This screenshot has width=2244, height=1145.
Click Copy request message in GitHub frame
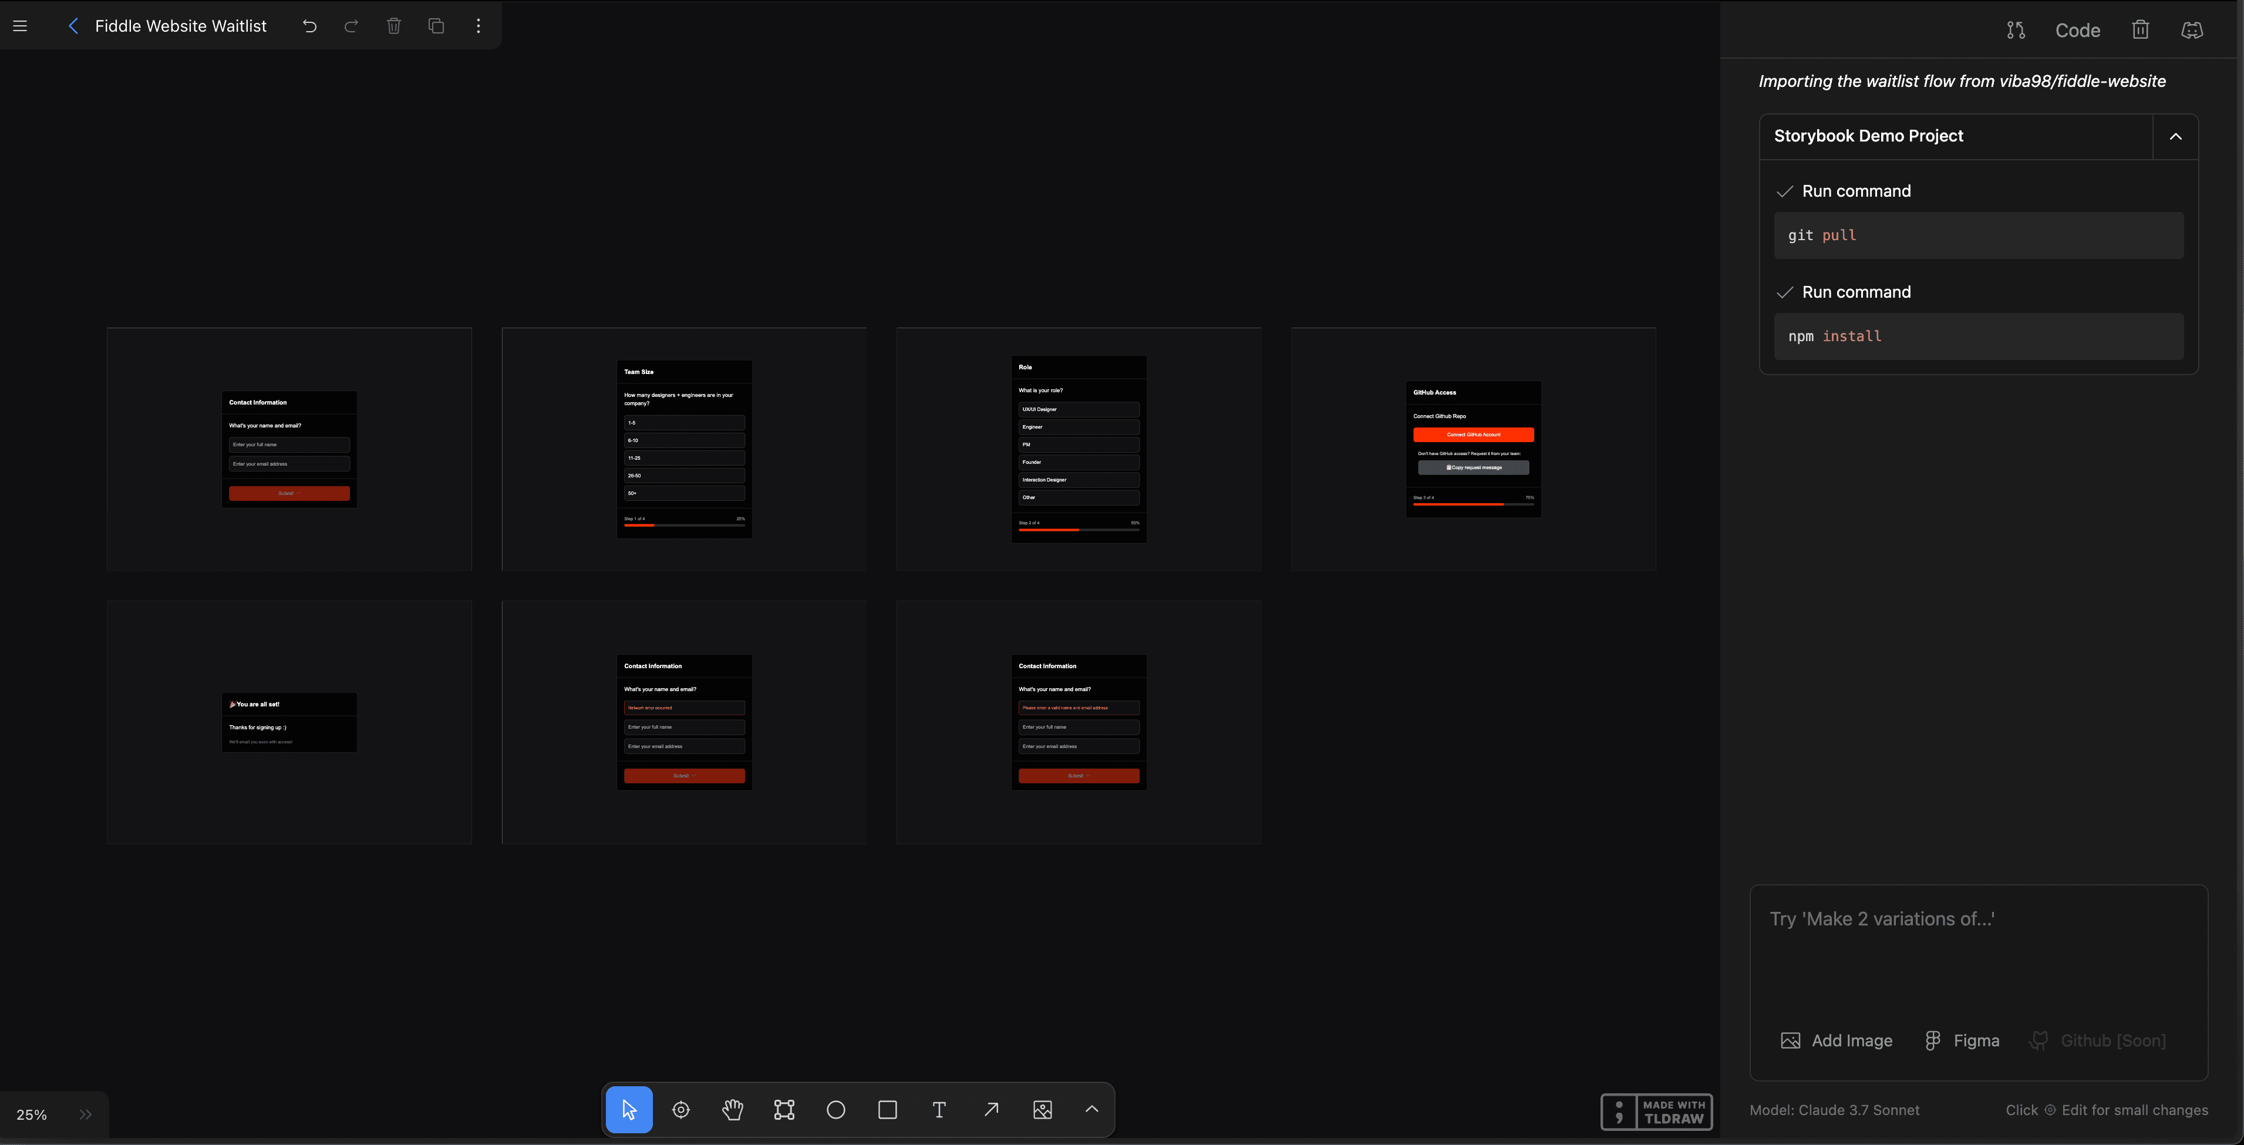(1473, 467)
